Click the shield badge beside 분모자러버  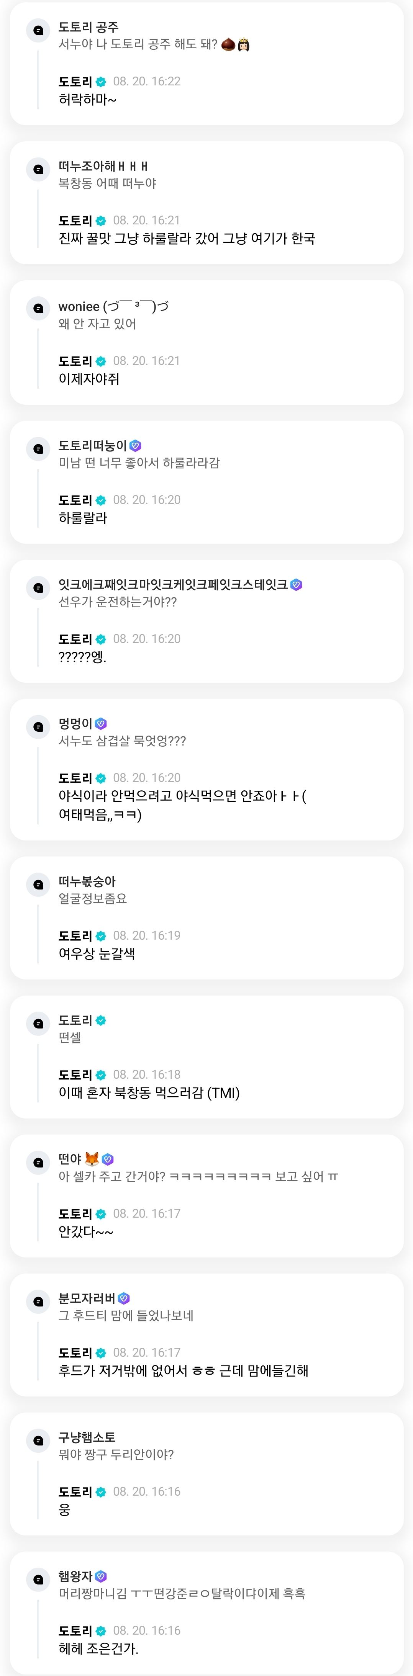pyautogui.click(x=124, y=1298)
